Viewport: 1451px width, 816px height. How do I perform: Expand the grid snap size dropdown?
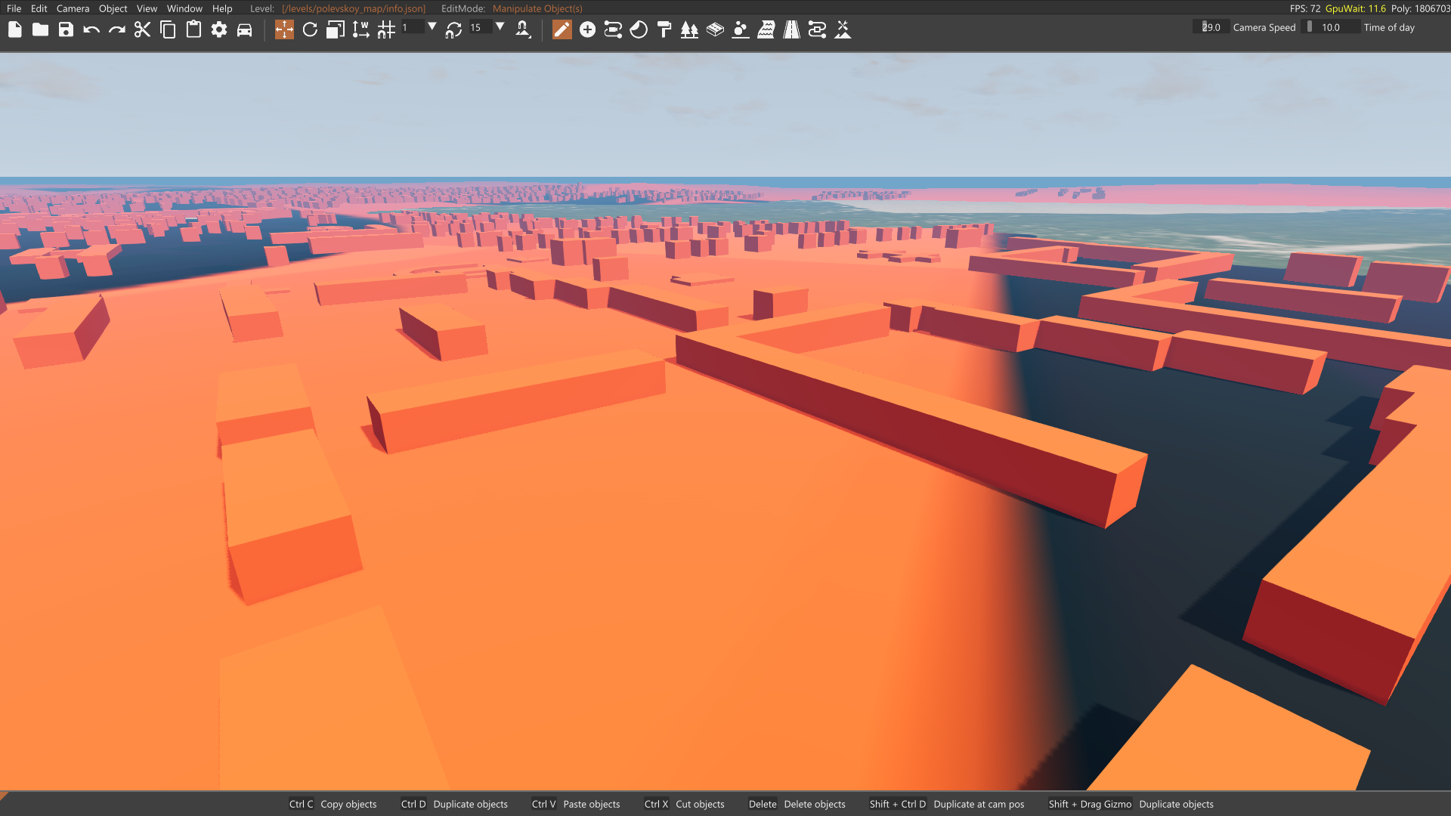point(432,26)
